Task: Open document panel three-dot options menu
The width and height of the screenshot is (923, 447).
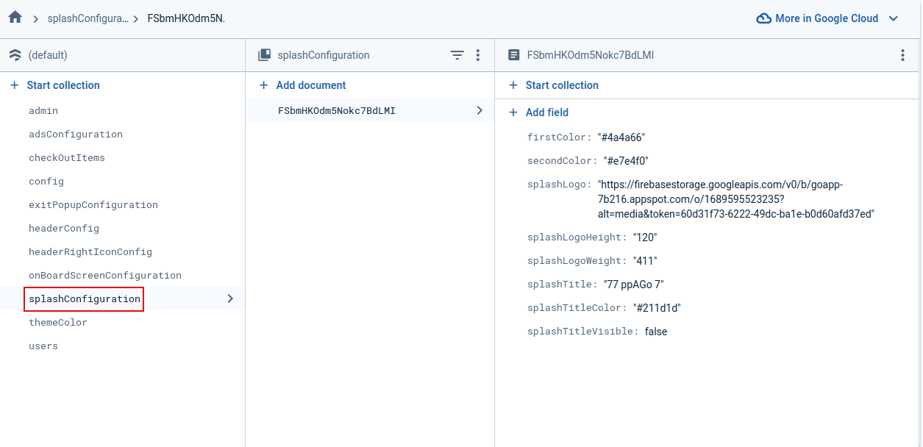Action: (902, 55)
